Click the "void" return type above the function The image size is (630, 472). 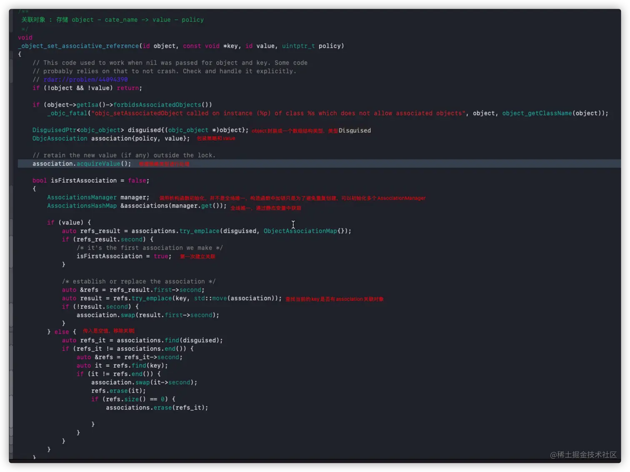pyautogui.click(x=25, y=37)
